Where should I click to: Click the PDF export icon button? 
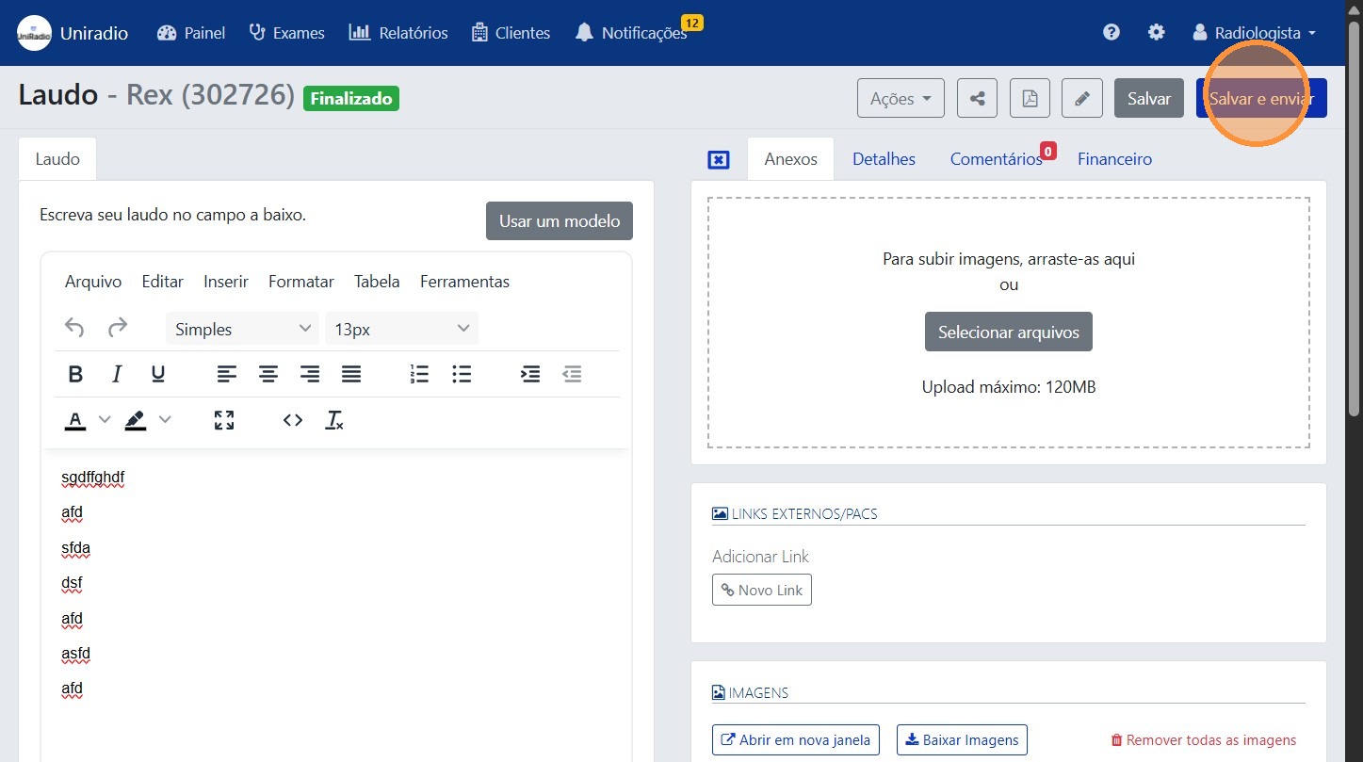(1030, 99)
